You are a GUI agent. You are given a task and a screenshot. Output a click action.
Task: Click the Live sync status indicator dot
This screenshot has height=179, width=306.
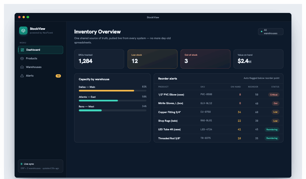coord(22,164)
